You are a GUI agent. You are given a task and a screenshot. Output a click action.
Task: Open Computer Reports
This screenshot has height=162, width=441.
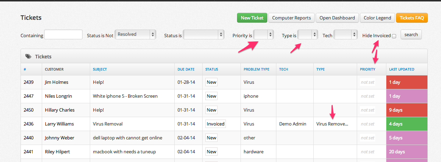[291, 18]
